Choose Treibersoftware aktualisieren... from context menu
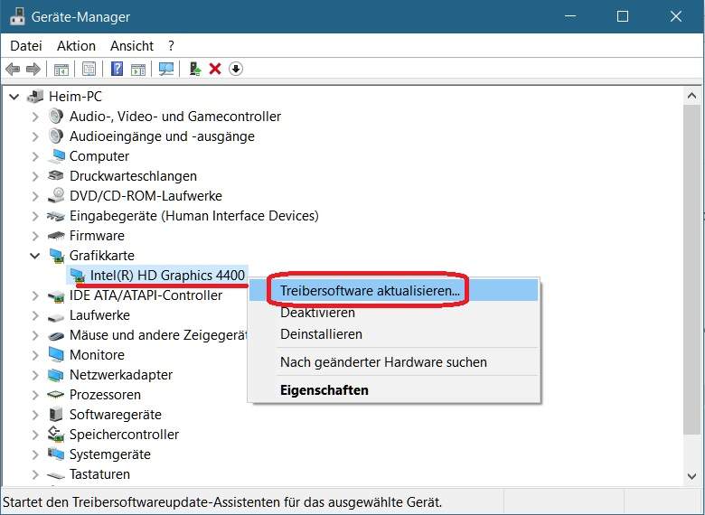This screenshot has height=515, width=705. (394, 291)
